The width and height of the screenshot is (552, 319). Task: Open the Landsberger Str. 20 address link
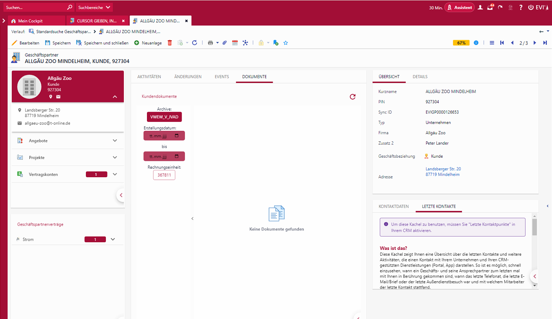pos(443,169)
